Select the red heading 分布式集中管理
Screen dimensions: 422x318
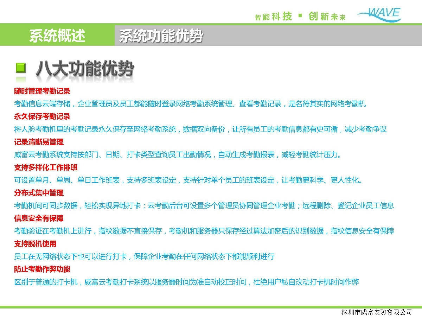point(39,193)
